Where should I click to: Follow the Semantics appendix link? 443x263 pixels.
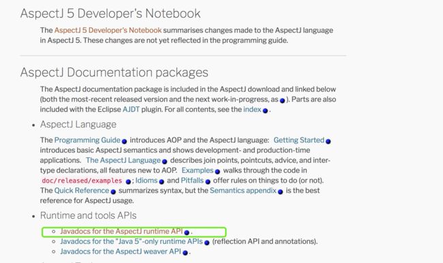(243, 190)
